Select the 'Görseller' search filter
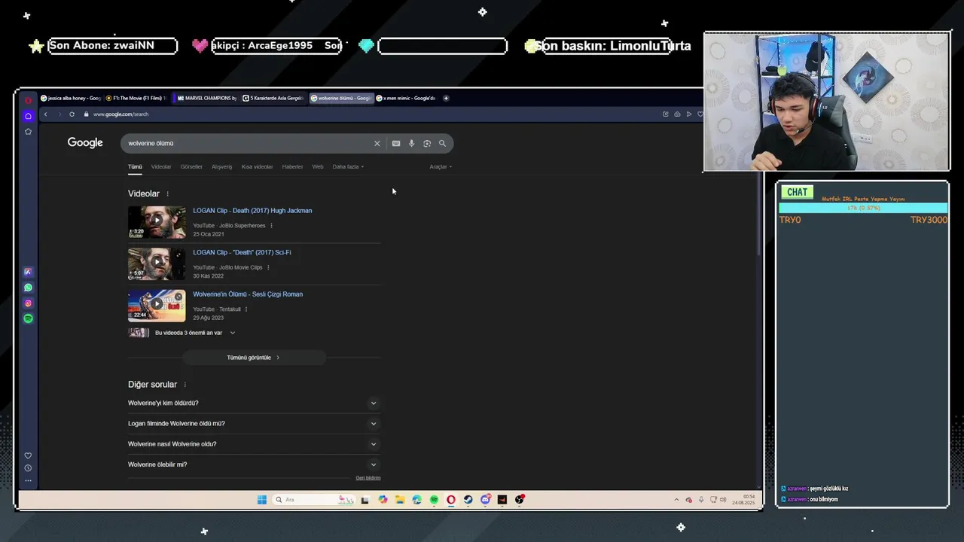The image size is (964, 542). pos(191,166)
